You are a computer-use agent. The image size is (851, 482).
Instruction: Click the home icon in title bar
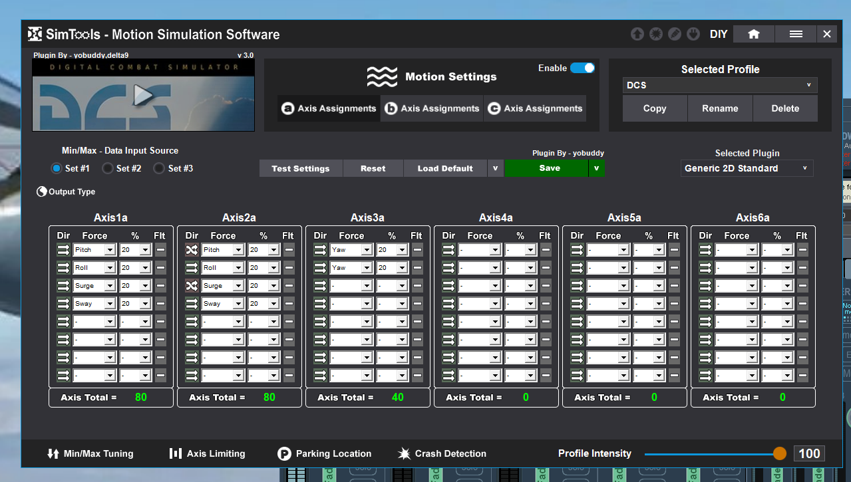(753, 35)
